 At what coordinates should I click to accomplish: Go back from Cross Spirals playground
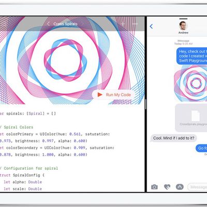tap(49, 24)
